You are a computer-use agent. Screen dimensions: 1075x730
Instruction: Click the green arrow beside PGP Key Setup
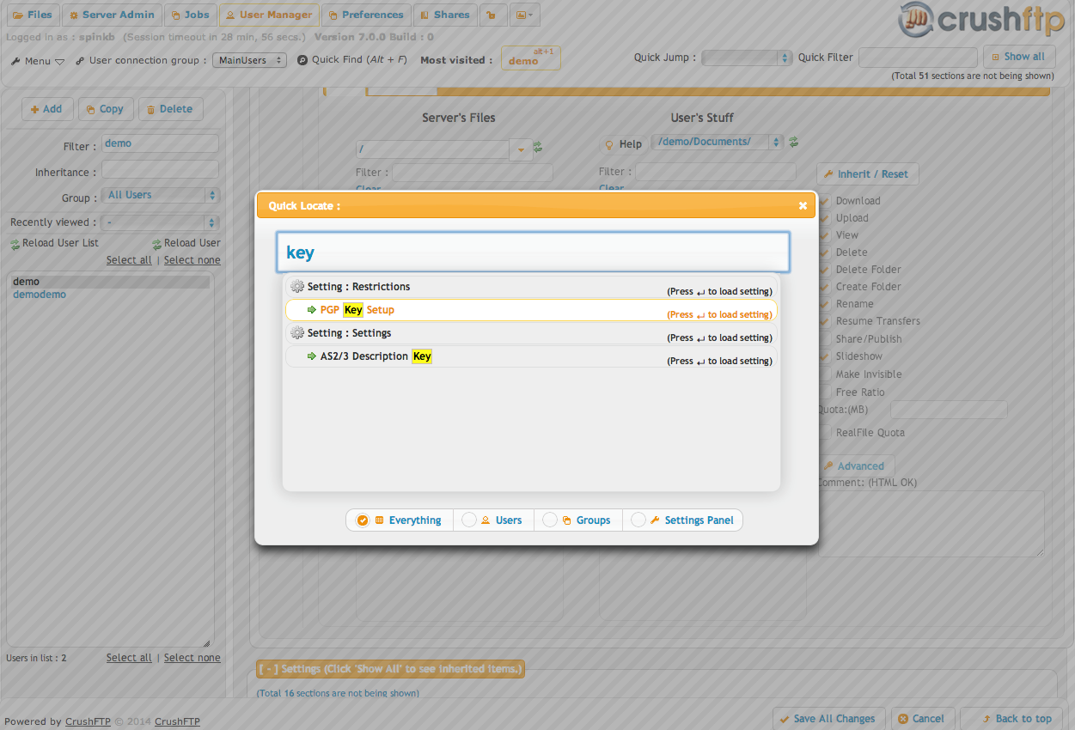312,310
